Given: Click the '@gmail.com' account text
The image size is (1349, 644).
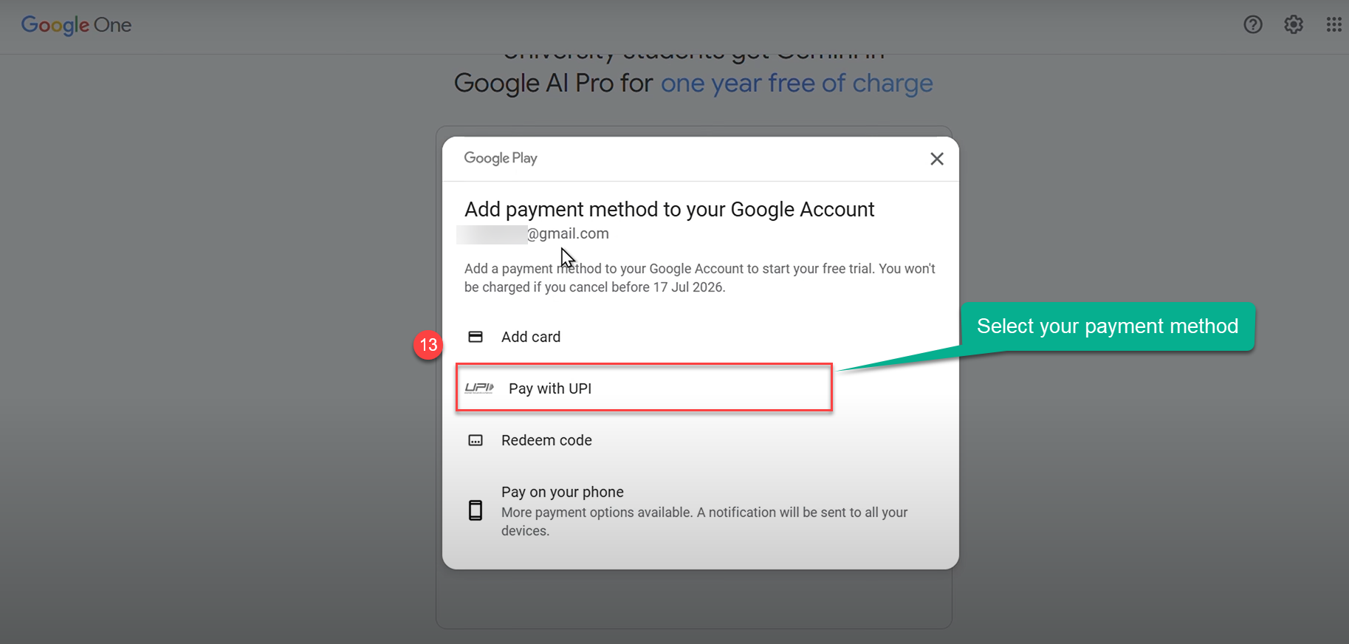Looking at the screenshot, I should point(568,233).
